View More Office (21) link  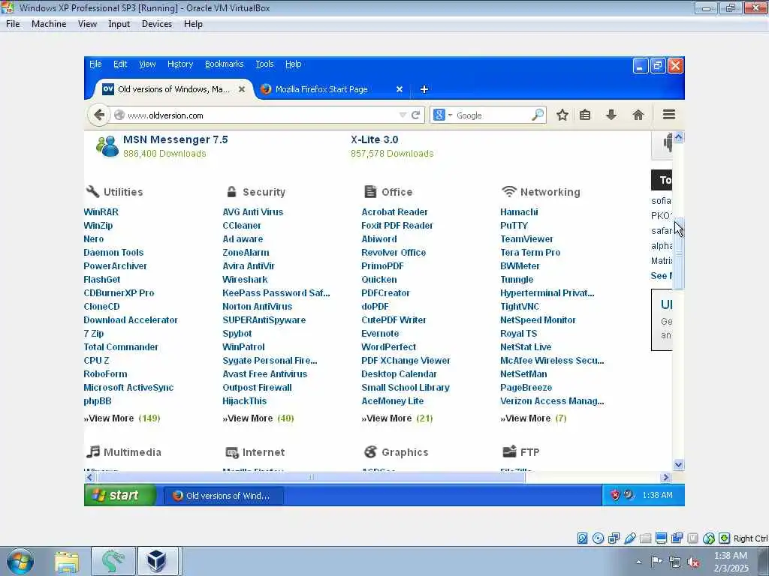397,418
